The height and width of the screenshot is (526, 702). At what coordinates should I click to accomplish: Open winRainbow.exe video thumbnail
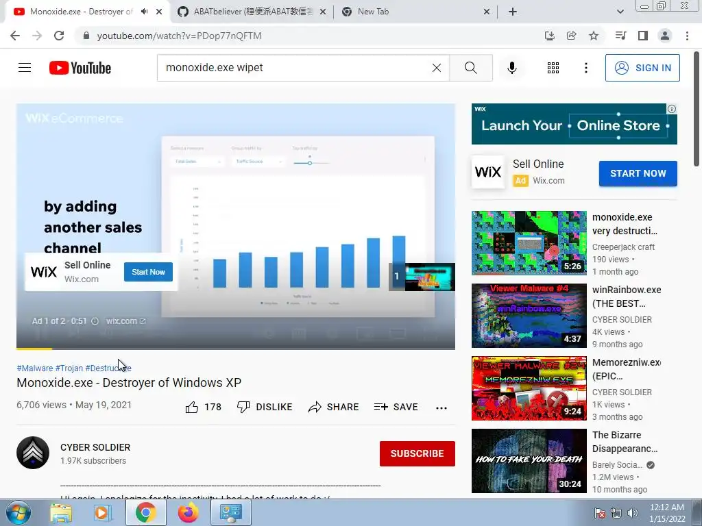(x=529, y=315)
